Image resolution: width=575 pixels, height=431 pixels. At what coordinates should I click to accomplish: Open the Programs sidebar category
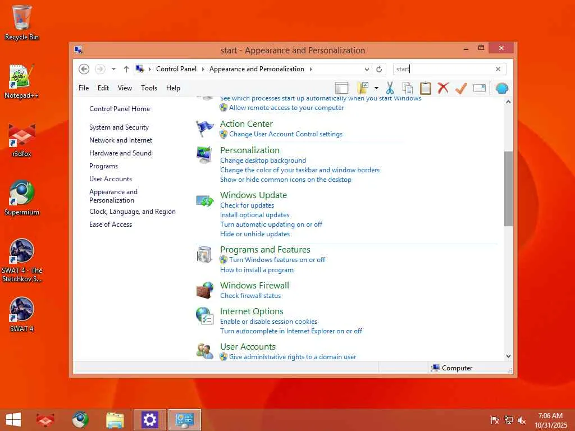pos(103,166)
